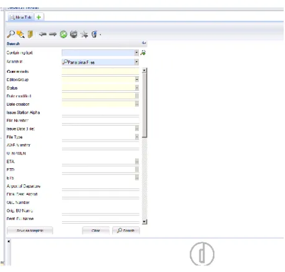The image size is (285, 272).
Task: Click the Final Dest. Airport input field
Action: 100,194
